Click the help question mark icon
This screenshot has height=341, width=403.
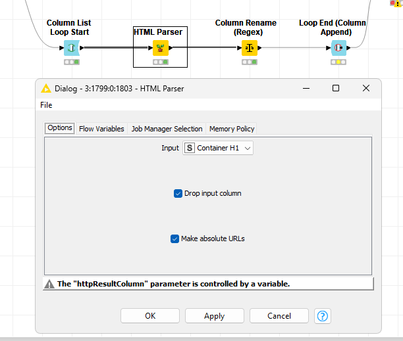tap(322, 316)
